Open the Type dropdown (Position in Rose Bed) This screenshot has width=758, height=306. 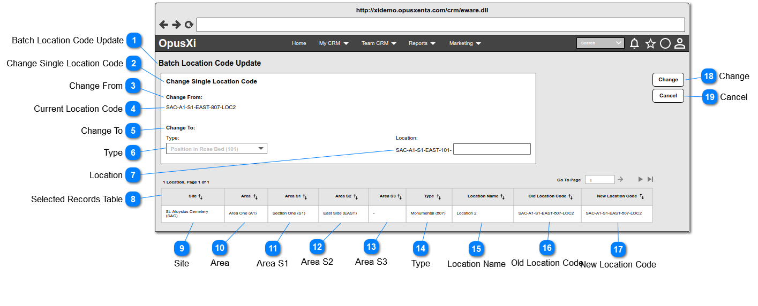click(x=216, y=149)
